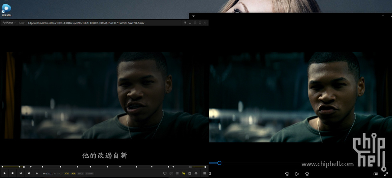Image resolution: width=392 pixels, height=178 pixels.
Task: Toggle PotPlayer fullscreen mode in title bar
Action: click(200, 23)
